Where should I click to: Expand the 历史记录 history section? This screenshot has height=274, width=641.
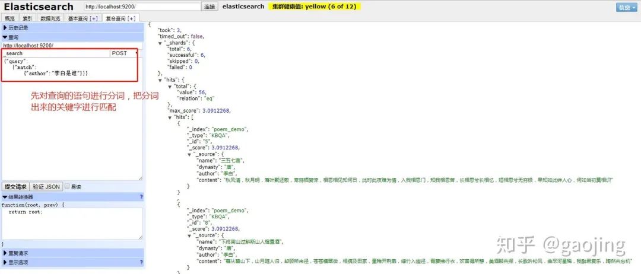[x=73, y=28]
